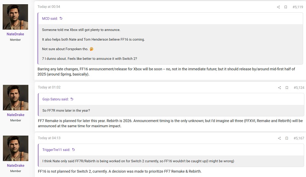The width and height of the screenshot is (306, 177).
Task: Click the 'Today at 04:13' timestamp
Action: click(x=49, y=138)
